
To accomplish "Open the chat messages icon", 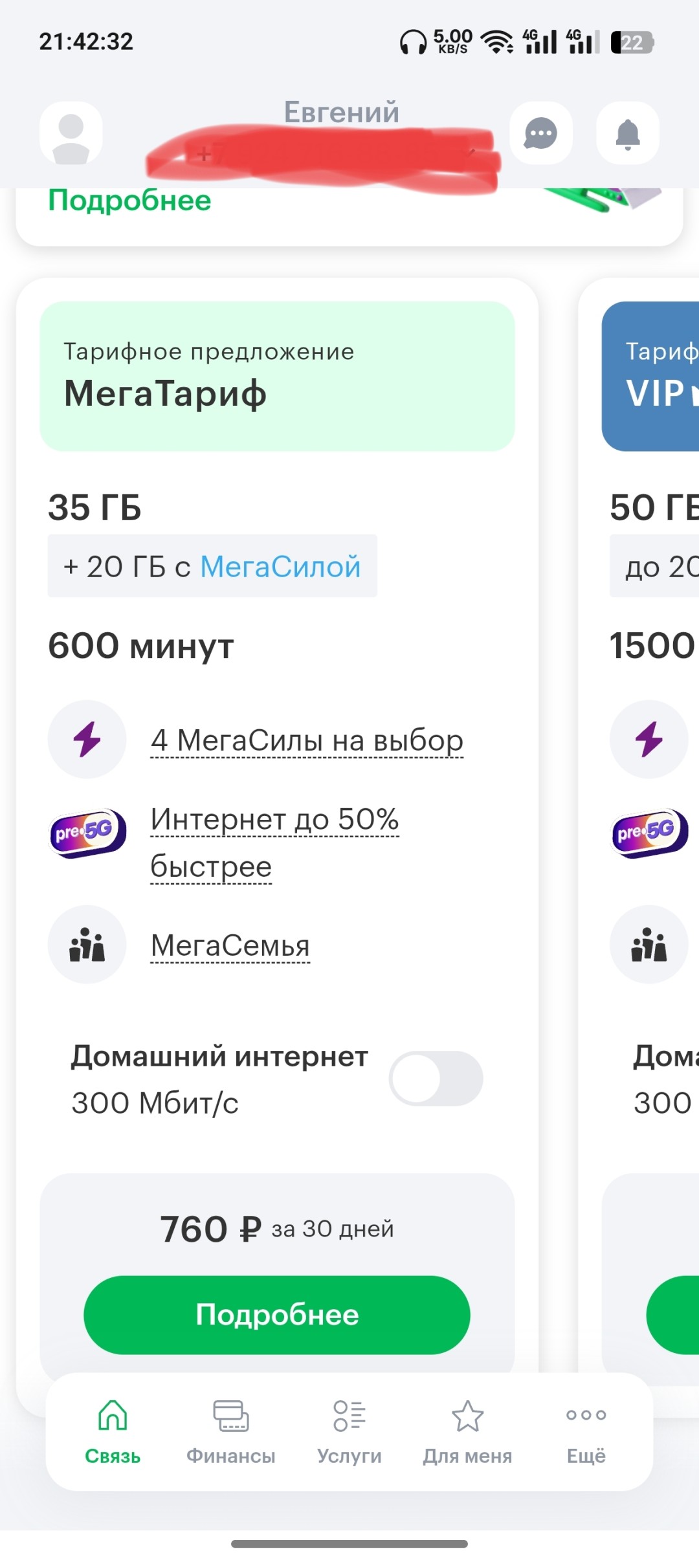I will coord(541,134).
